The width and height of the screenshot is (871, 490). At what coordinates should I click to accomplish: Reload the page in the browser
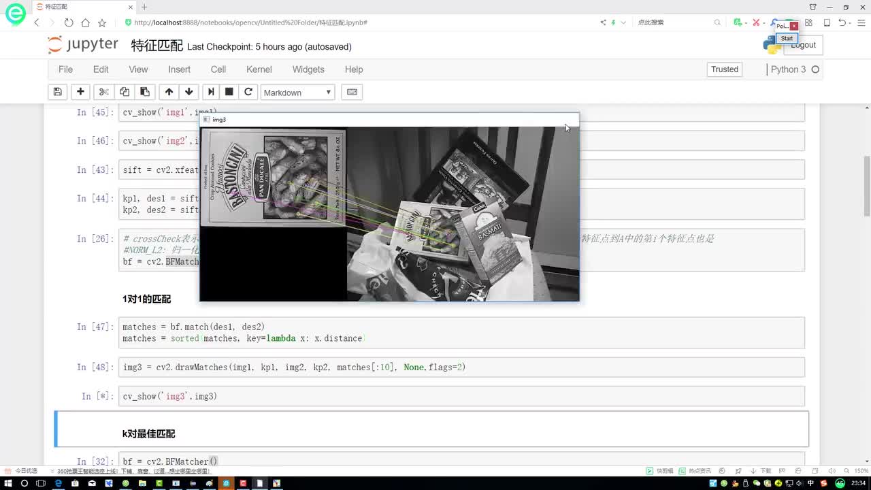[69, 22]
